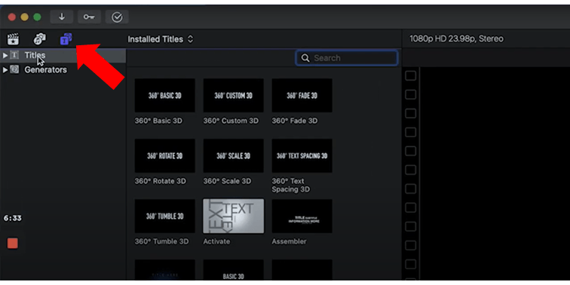Select the 360° Text Spacing 3D thumbnail

[x=302, y=155]
